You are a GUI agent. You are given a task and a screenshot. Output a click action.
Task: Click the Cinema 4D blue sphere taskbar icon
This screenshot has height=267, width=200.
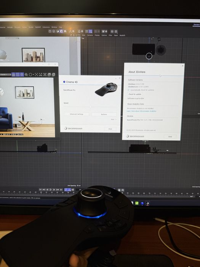click(142, 203)
